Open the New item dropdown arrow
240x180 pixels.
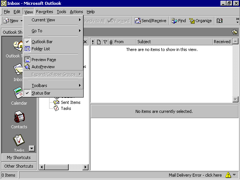point(21,21)
